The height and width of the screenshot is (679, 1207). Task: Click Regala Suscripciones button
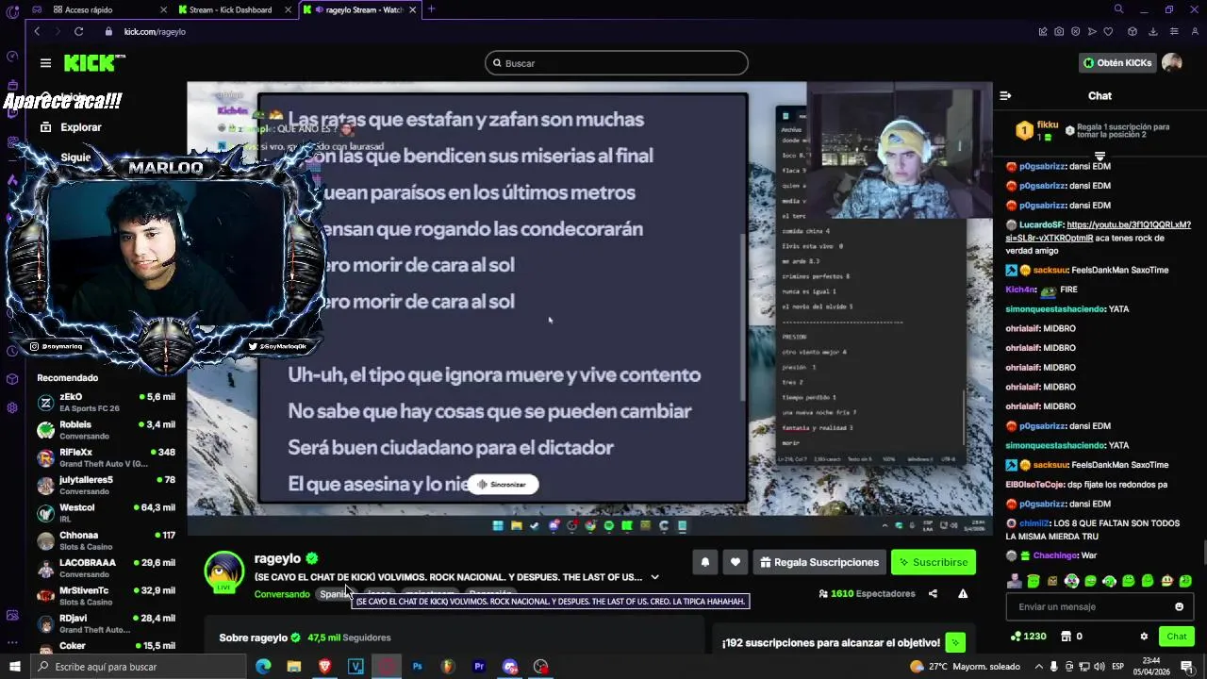click(818, 562)
